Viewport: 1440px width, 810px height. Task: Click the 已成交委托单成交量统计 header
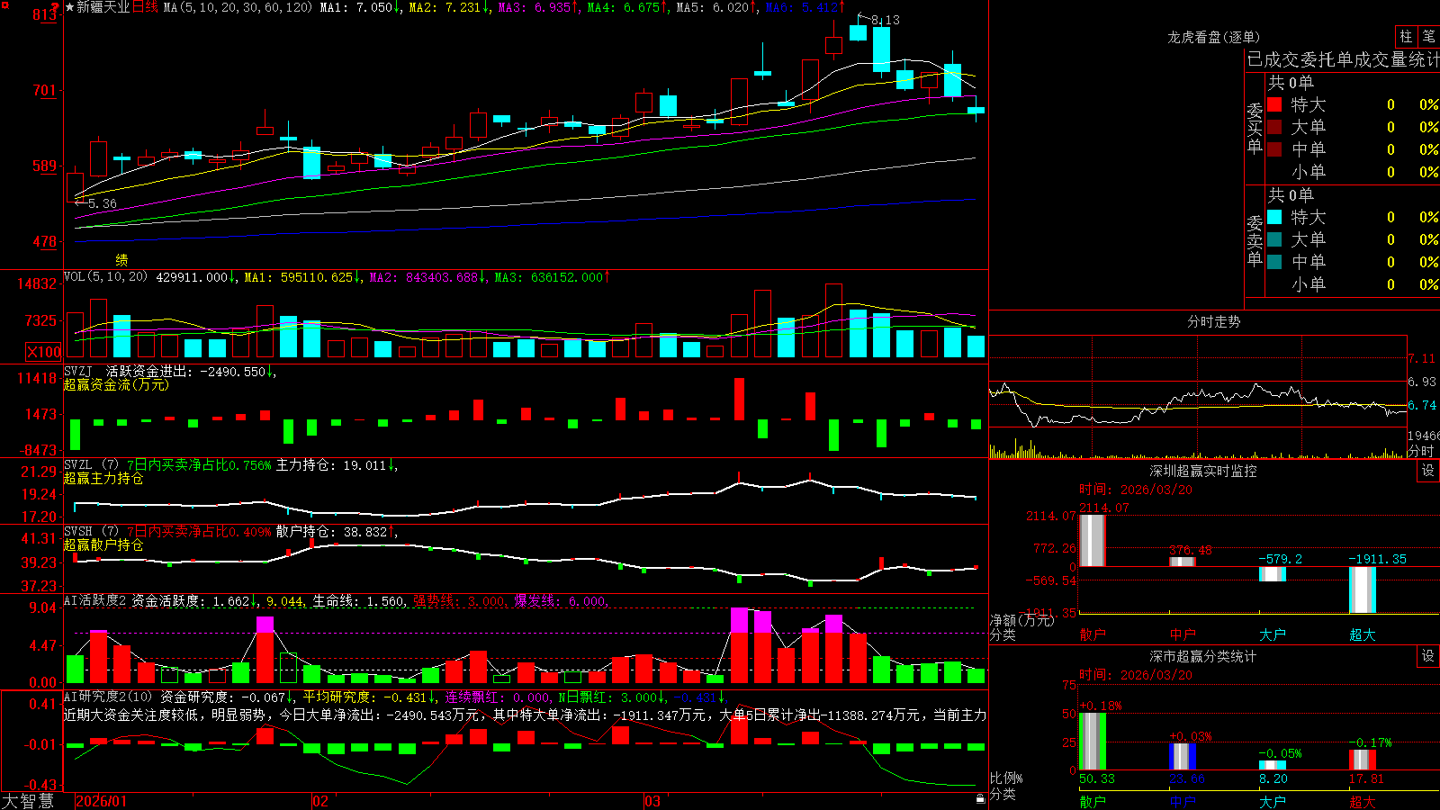coord(1343,60)
